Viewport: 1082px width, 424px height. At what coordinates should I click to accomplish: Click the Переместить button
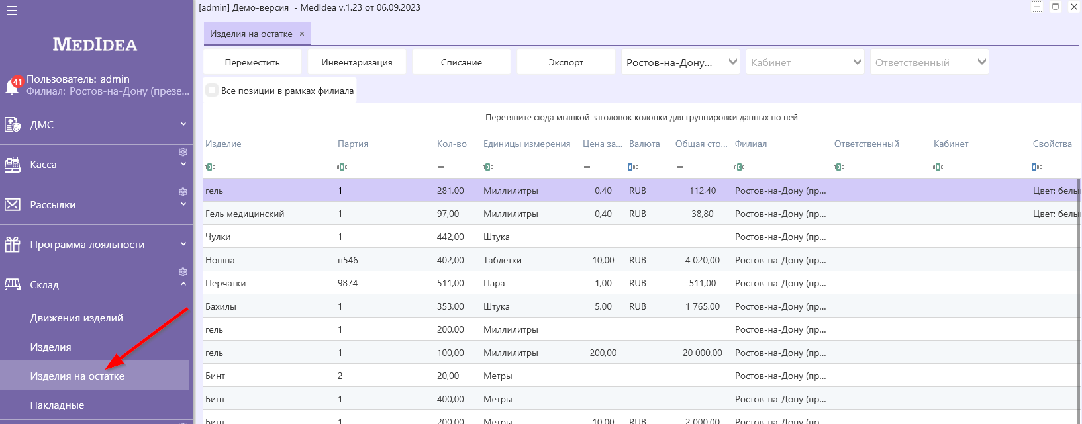pyautogui.click(x=252, y=62)
